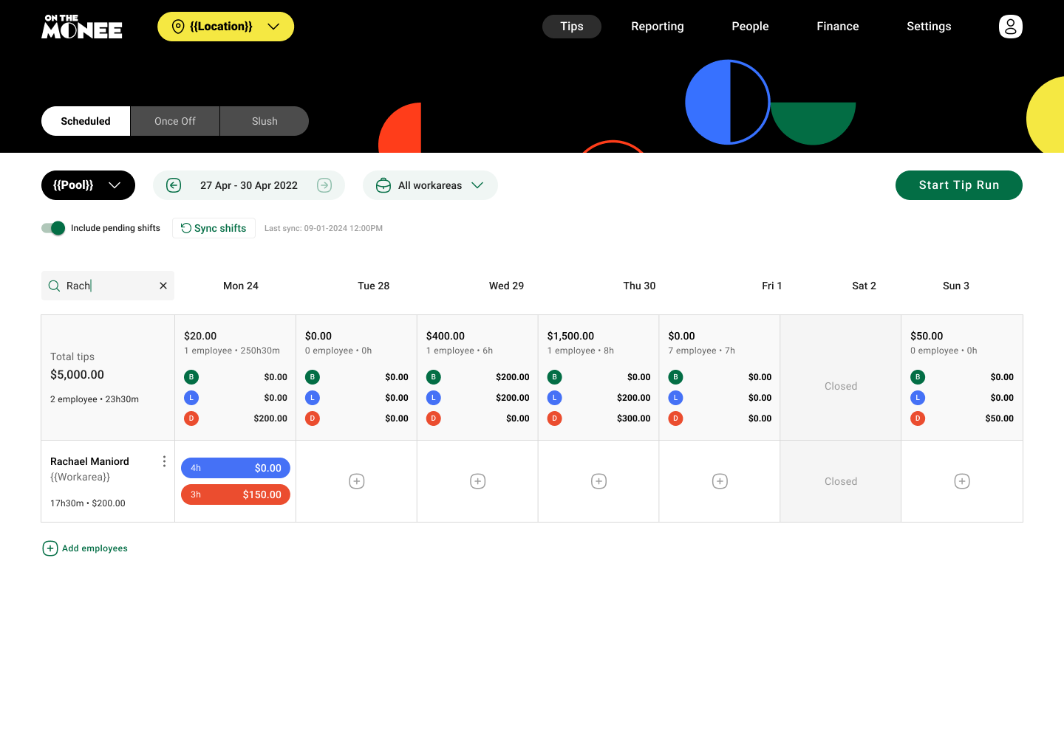Open the All workareas dropdown
Screen dimensions: 1064x741
(x=430, y=185)
